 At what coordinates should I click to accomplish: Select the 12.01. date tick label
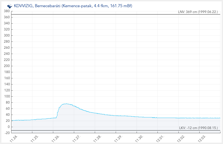(160, 138)
